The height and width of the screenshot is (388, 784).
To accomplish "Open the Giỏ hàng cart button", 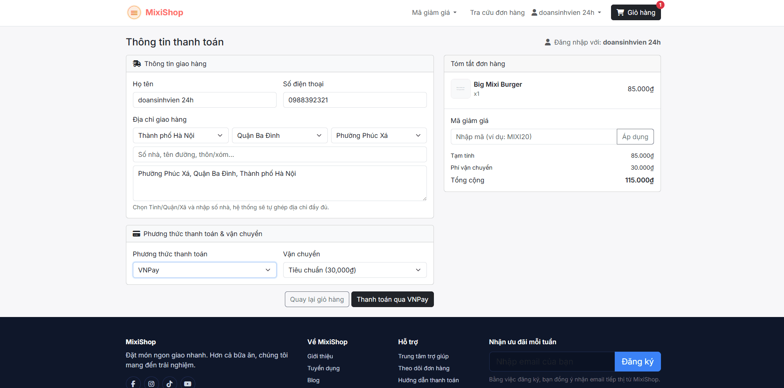I will (x=636, y=12).
